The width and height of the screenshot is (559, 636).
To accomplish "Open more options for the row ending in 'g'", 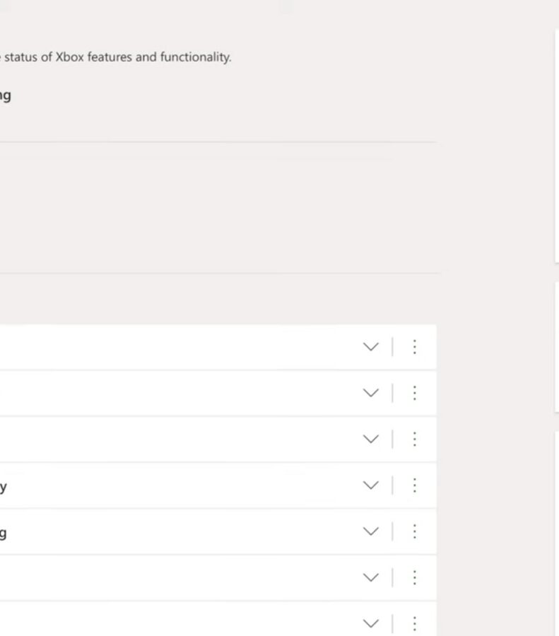I will pos(414,531).
